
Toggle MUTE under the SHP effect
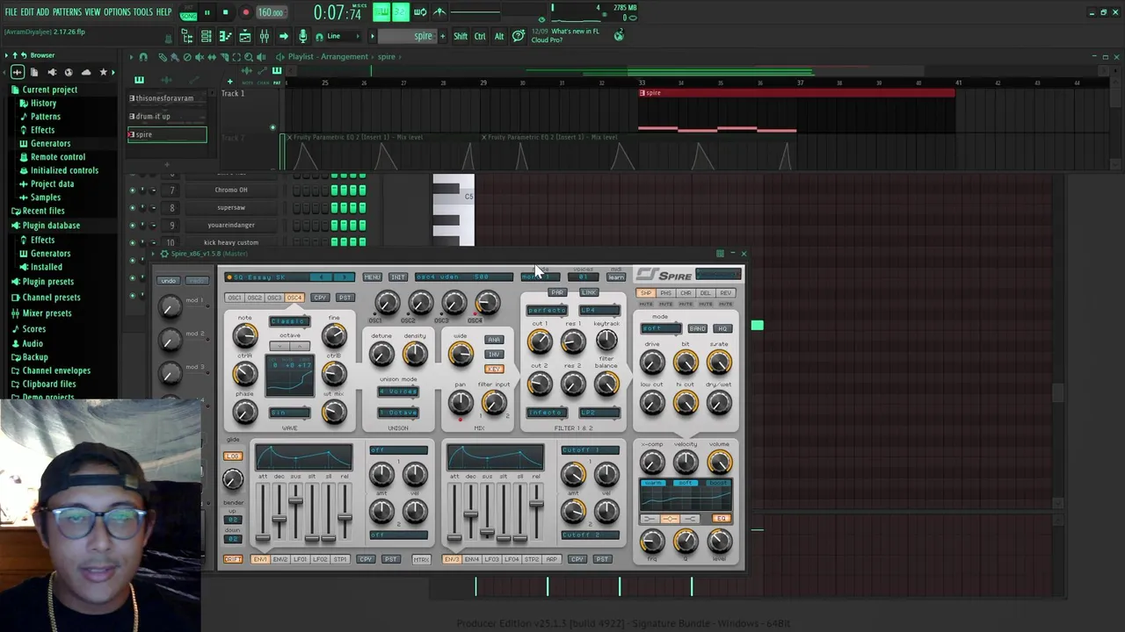tap(646, 304)
